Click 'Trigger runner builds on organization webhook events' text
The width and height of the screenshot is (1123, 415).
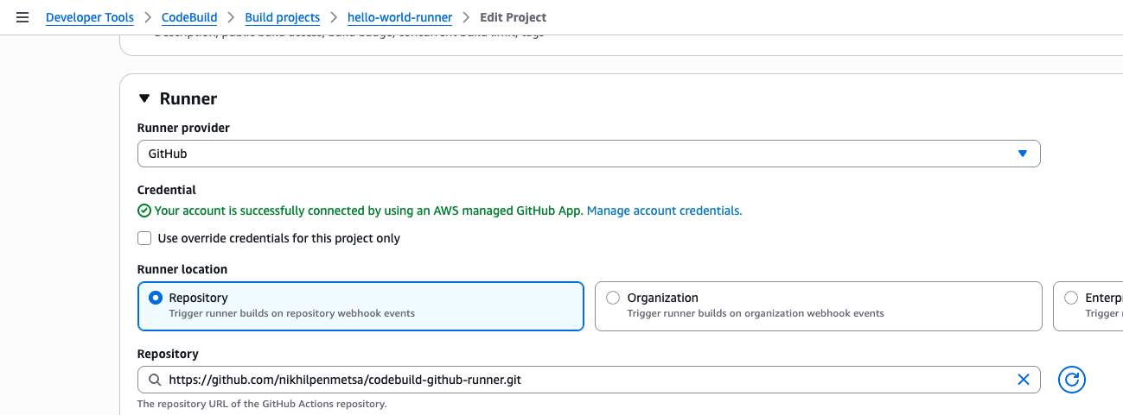pyautogui.click(x=756, y=313)
